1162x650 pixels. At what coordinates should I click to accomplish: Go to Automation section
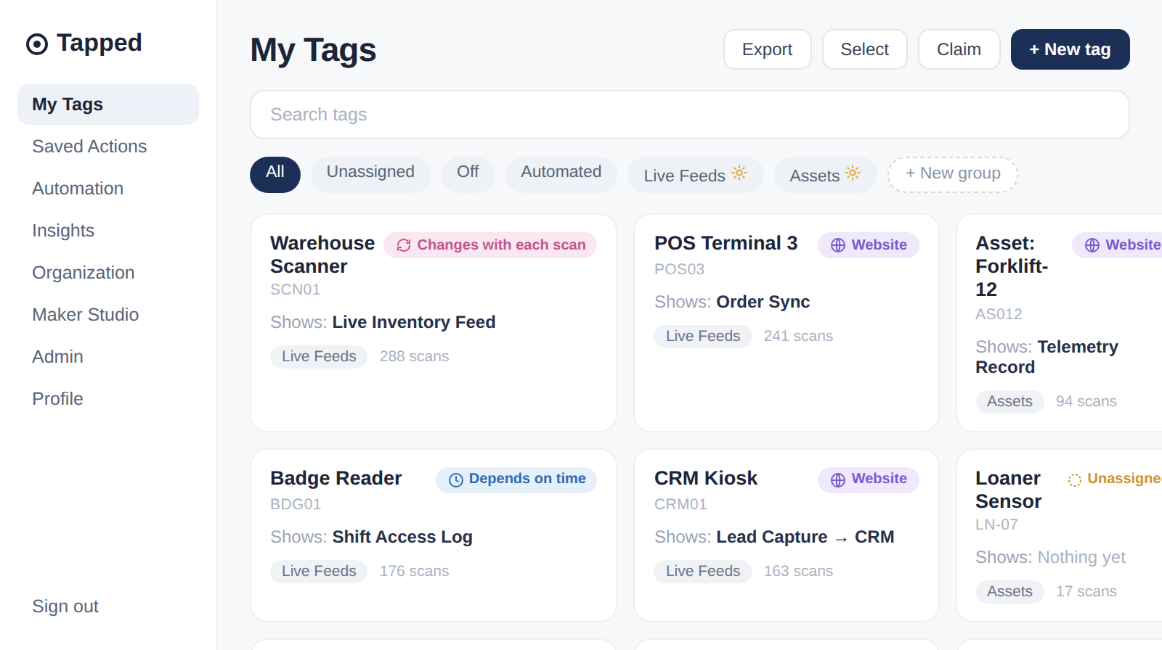pos(108,189)
